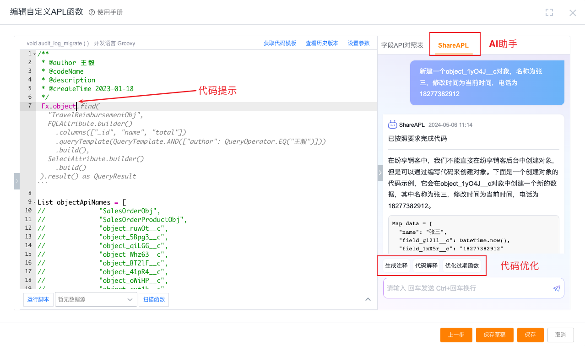Click the help icon beside 使用手册
Viewport: 585px width, 346px height.
click(92, 12)
